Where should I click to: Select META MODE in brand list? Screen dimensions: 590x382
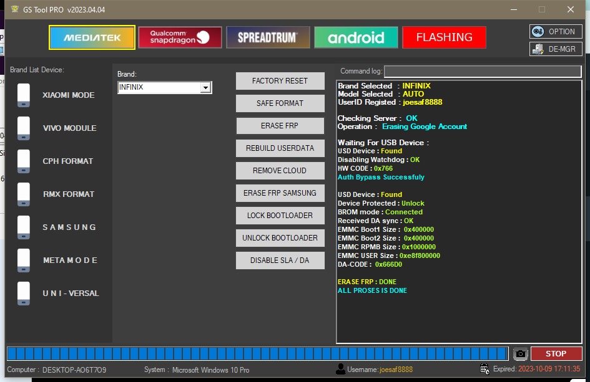pos(70,260)
